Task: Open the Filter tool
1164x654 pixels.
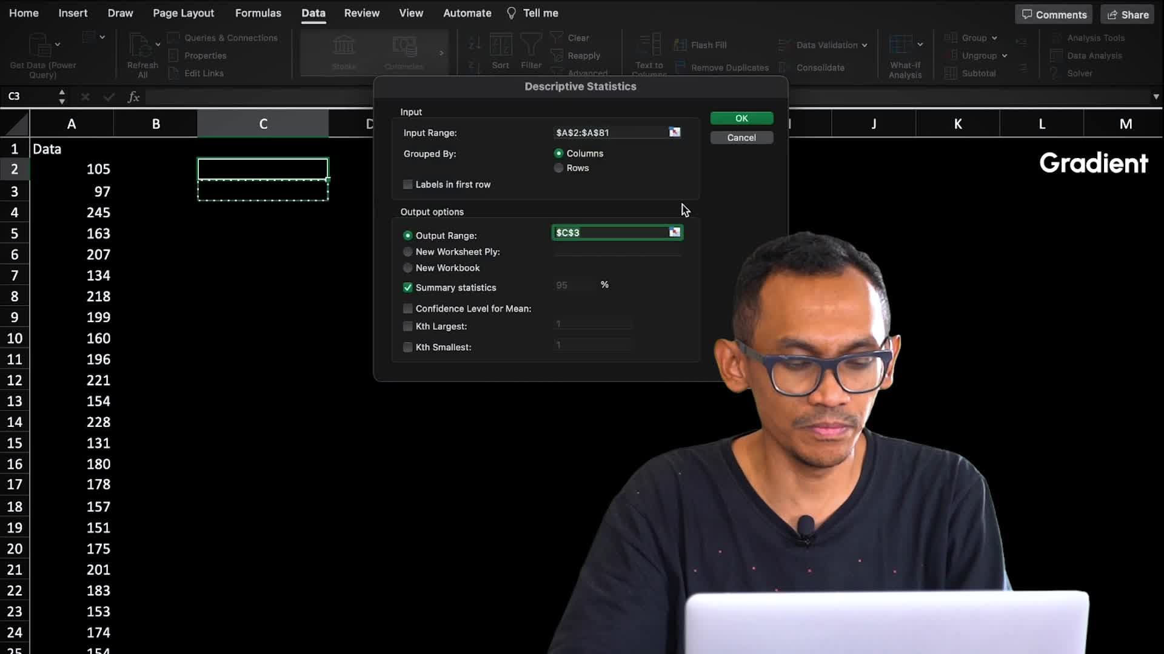Action: pos(531,54)
